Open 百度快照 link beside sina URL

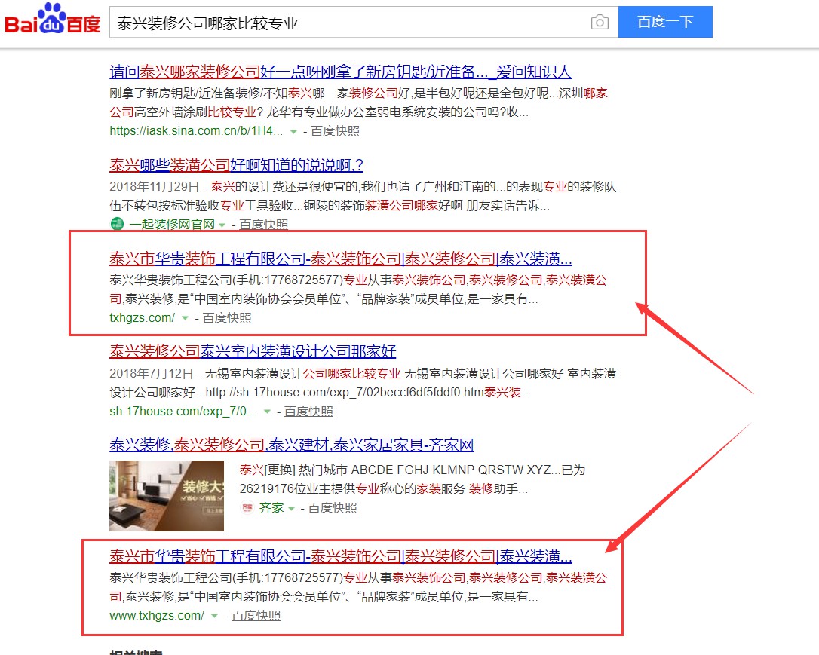(335, 131)
